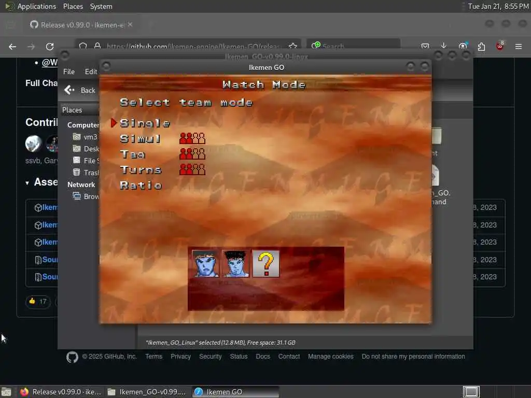Open the GitHub Privacy footer link
This screenshot has width=531, height=398.
[x=180, y=357]
